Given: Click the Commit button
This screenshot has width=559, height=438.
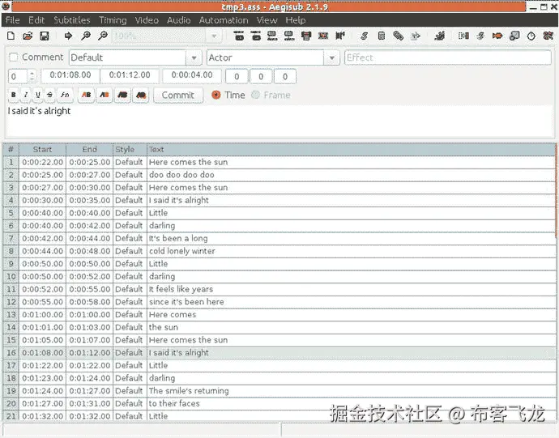Looking at the screenshot, I should [x=178, y=96].
